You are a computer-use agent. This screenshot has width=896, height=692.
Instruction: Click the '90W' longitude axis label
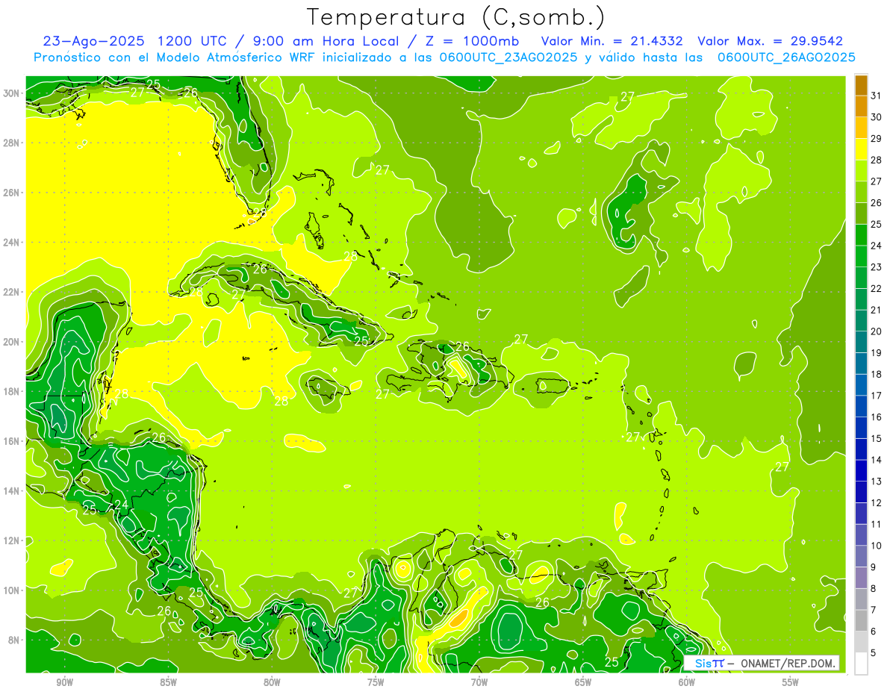(64, 682)
